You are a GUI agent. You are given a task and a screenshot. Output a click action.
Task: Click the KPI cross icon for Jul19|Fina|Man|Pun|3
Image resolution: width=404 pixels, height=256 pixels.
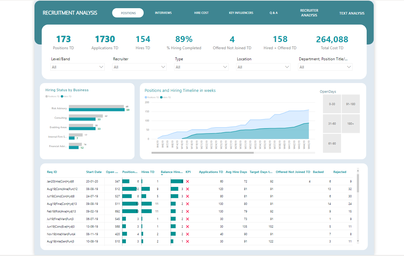(187, 219)
